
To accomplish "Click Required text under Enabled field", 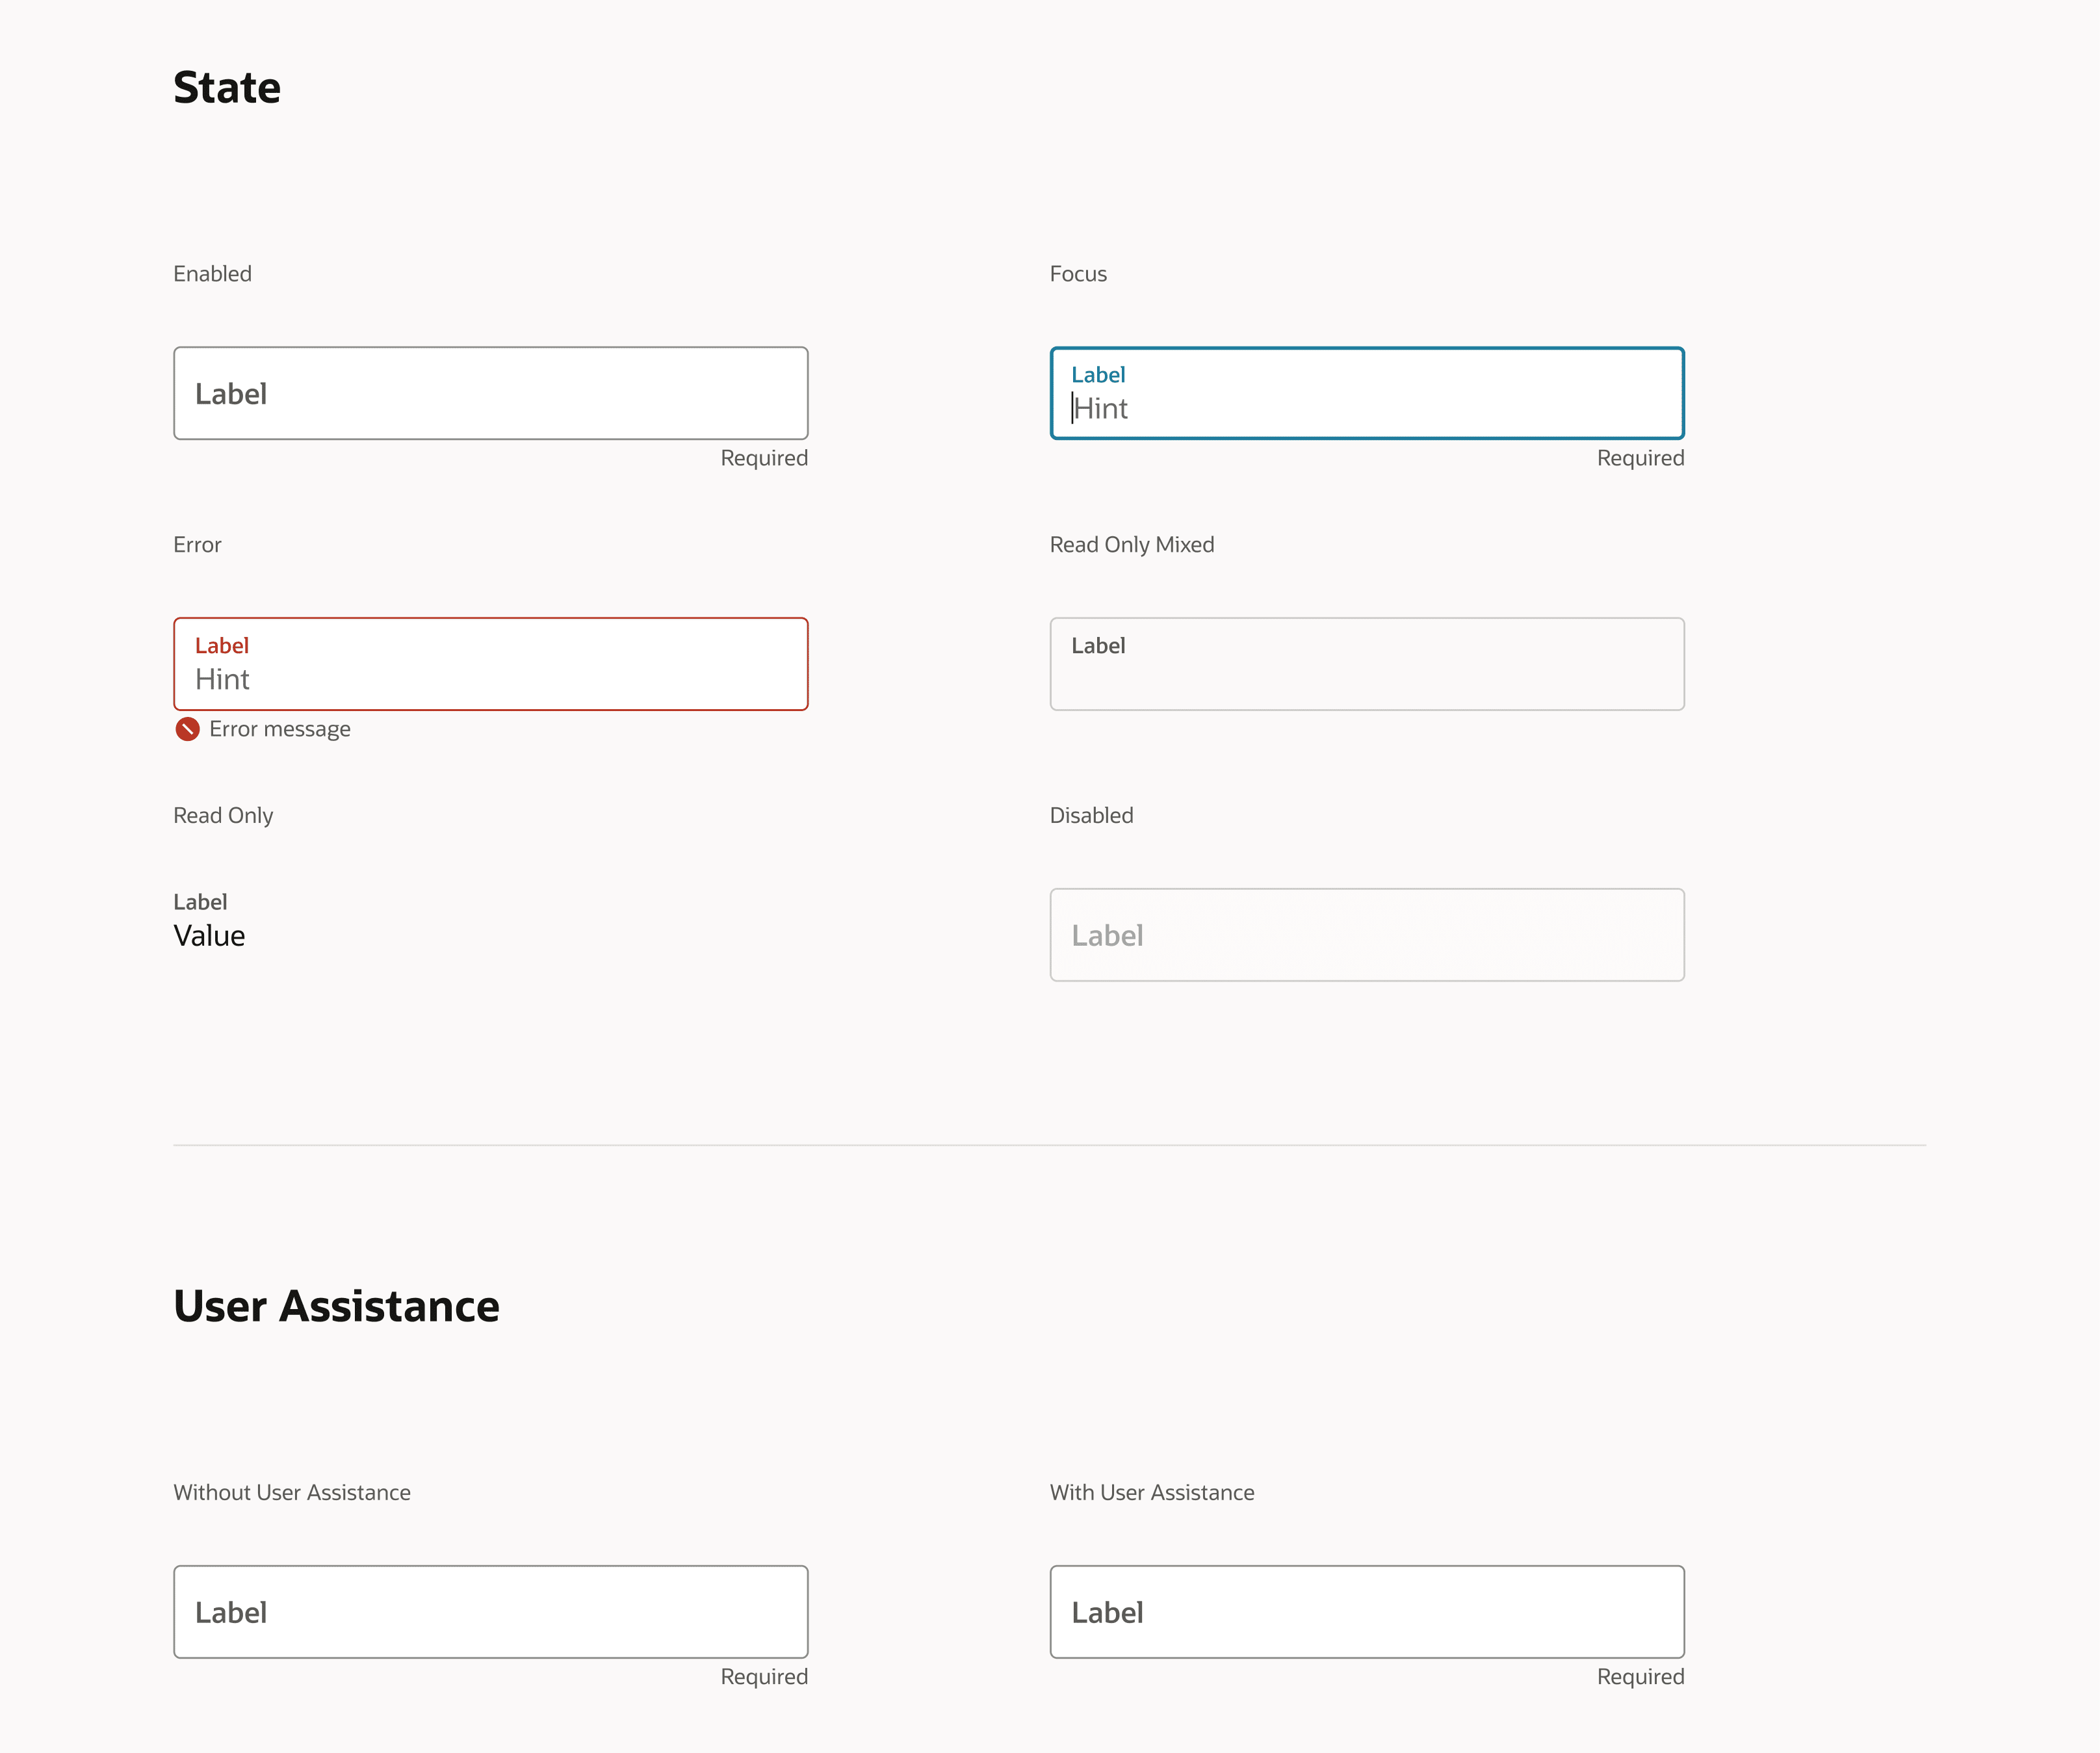I will click(764, 458).
